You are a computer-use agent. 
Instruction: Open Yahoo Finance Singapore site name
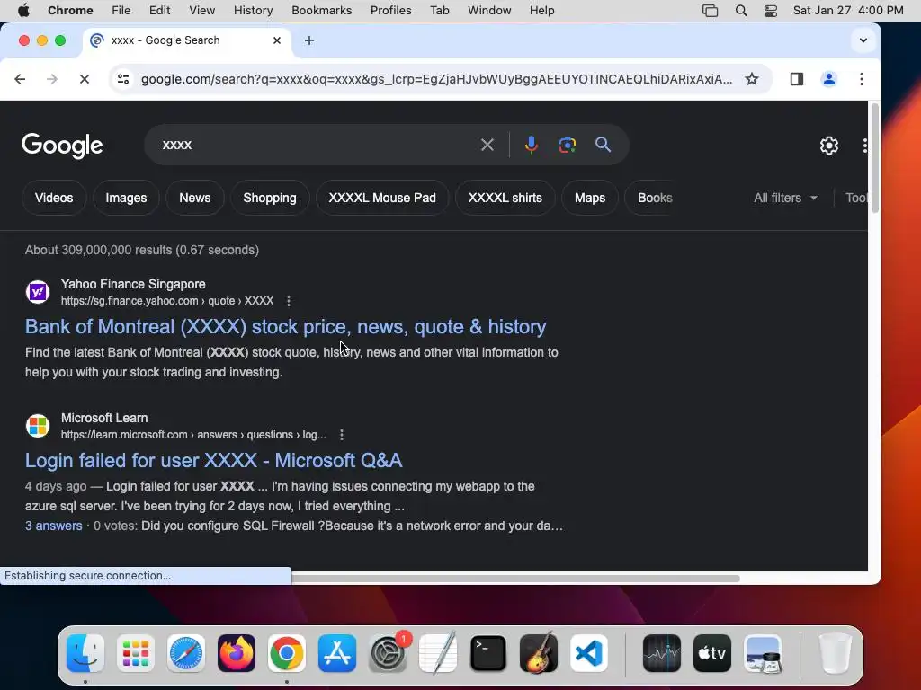[133, 284]
